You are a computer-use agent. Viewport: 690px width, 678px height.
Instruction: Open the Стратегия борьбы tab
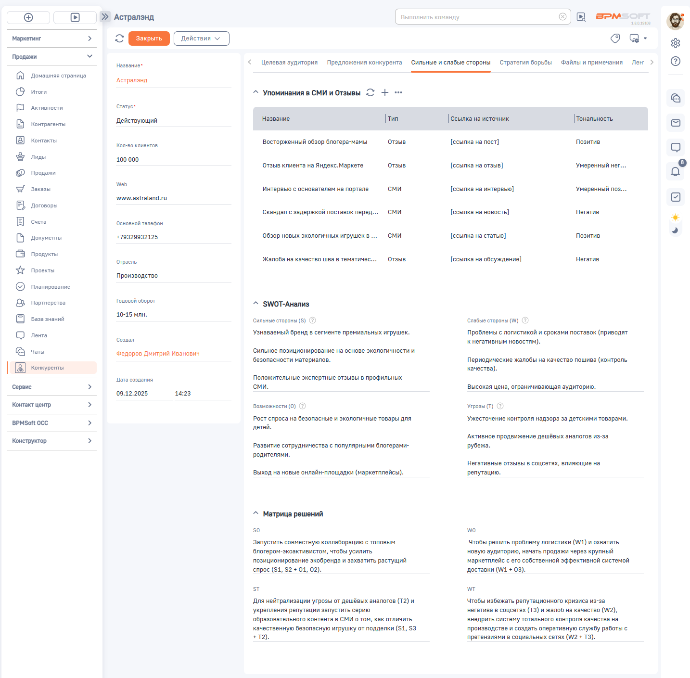pos(525,63)
